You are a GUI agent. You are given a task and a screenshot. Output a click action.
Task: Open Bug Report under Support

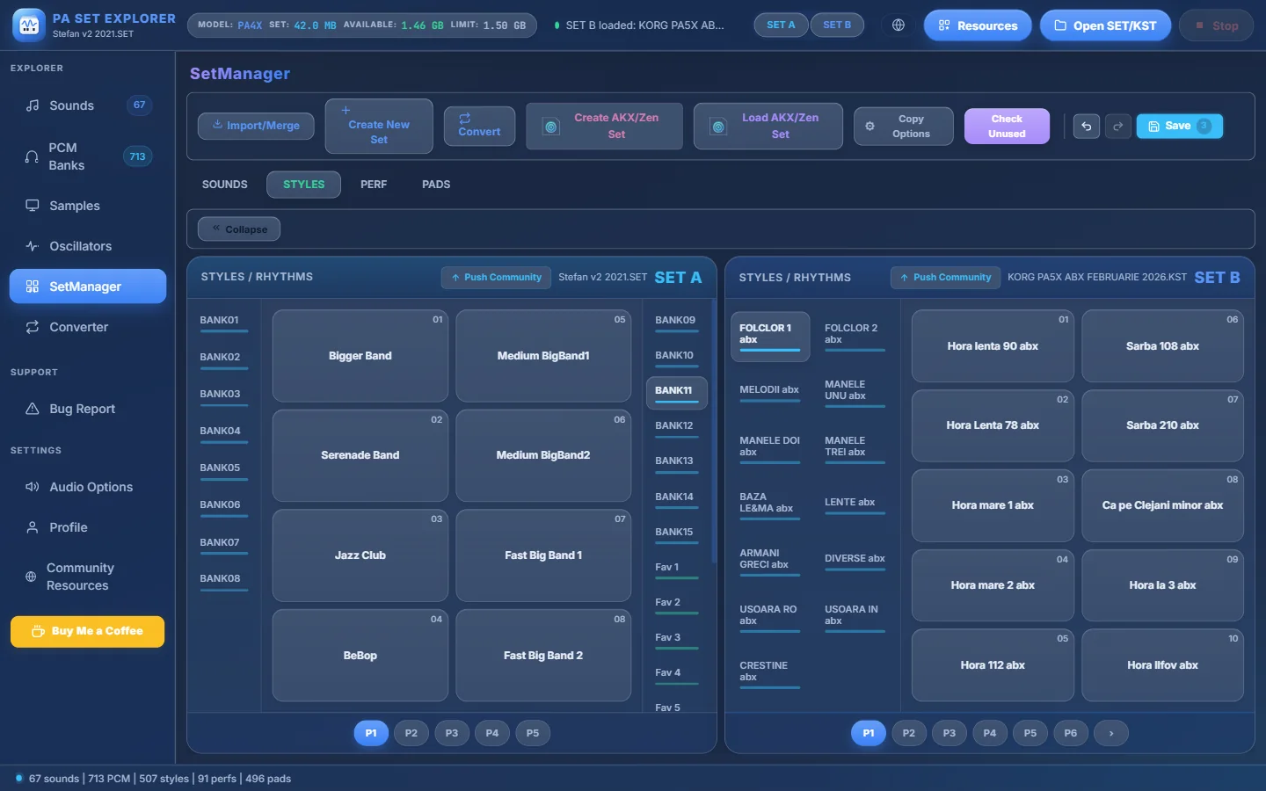tap(88, 409)
